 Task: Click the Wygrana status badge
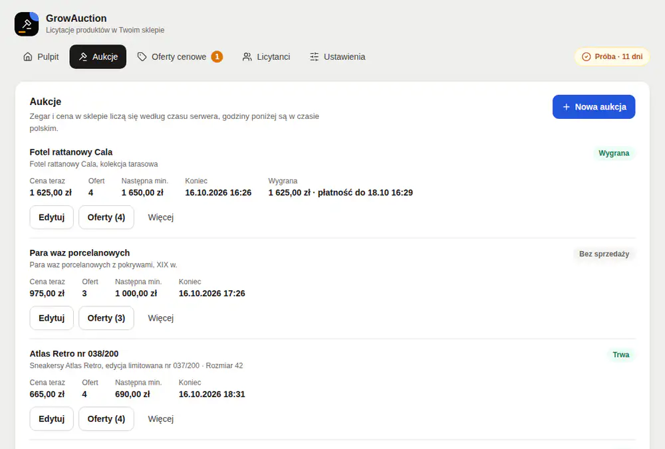[614, 153]
